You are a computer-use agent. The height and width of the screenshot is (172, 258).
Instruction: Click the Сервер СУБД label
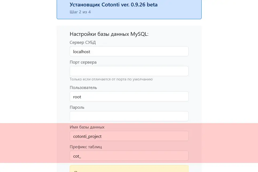[83, 42]
